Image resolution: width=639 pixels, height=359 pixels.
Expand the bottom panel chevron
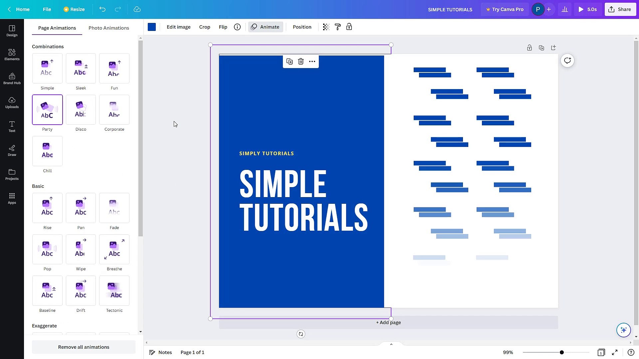coord(391,344)
